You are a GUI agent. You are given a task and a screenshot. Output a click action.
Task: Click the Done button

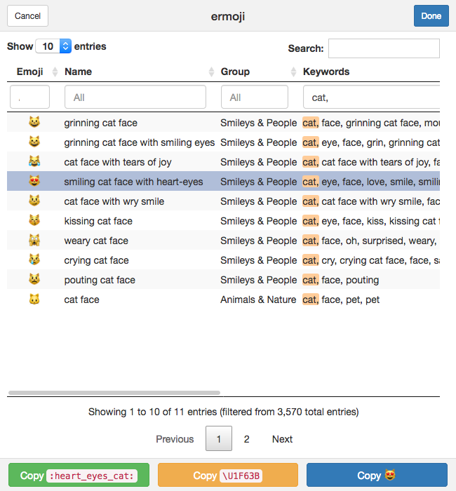[x=431, y=15]
